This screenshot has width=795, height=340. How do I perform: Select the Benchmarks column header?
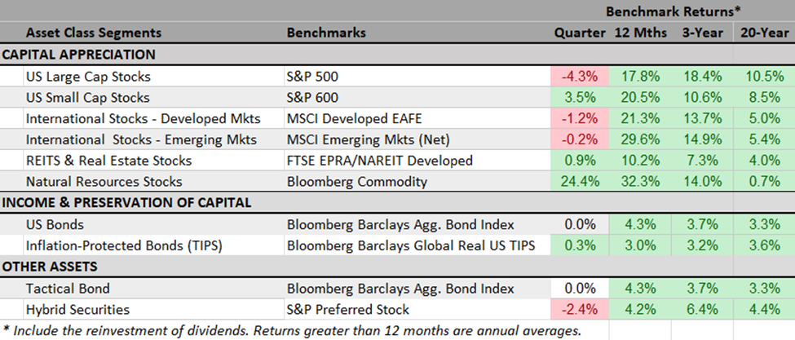pyautogui.click(x=326, y=33)
